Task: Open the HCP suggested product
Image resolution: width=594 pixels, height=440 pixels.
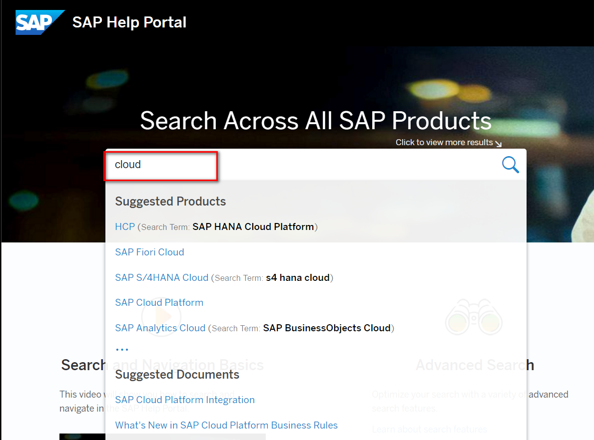Action: tap(125, 226)
